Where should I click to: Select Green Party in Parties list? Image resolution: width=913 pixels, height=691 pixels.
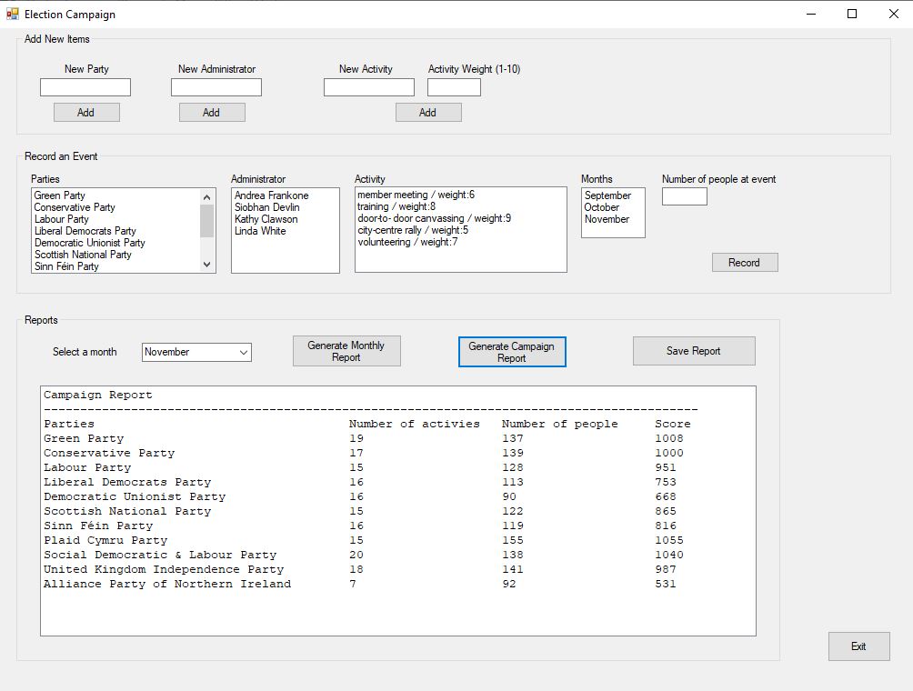pyautogui.click(x=60, y=195)
